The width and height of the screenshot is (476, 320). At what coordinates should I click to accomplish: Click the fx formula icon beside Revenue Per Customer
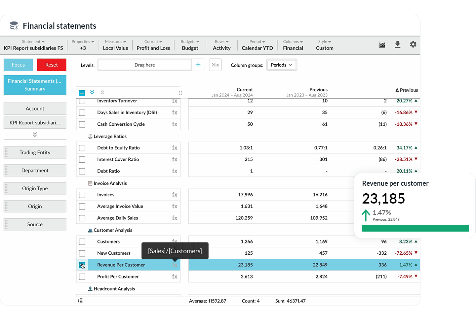175,265
